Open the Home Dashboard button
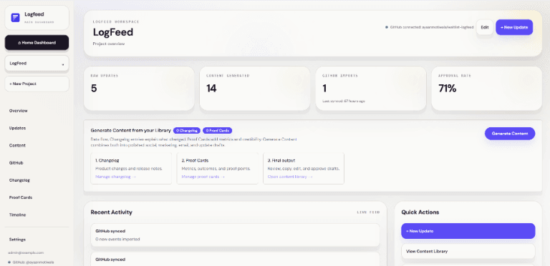 [x=37, y=43]
